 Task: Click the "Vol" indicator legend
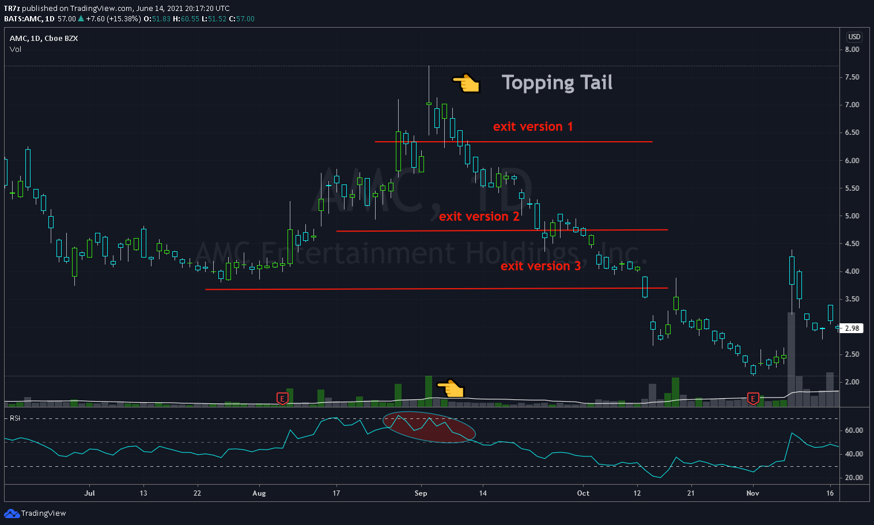point(16,50)
